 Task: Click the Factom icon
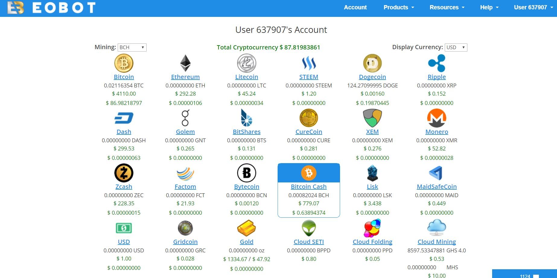click(x=185, y=173)
